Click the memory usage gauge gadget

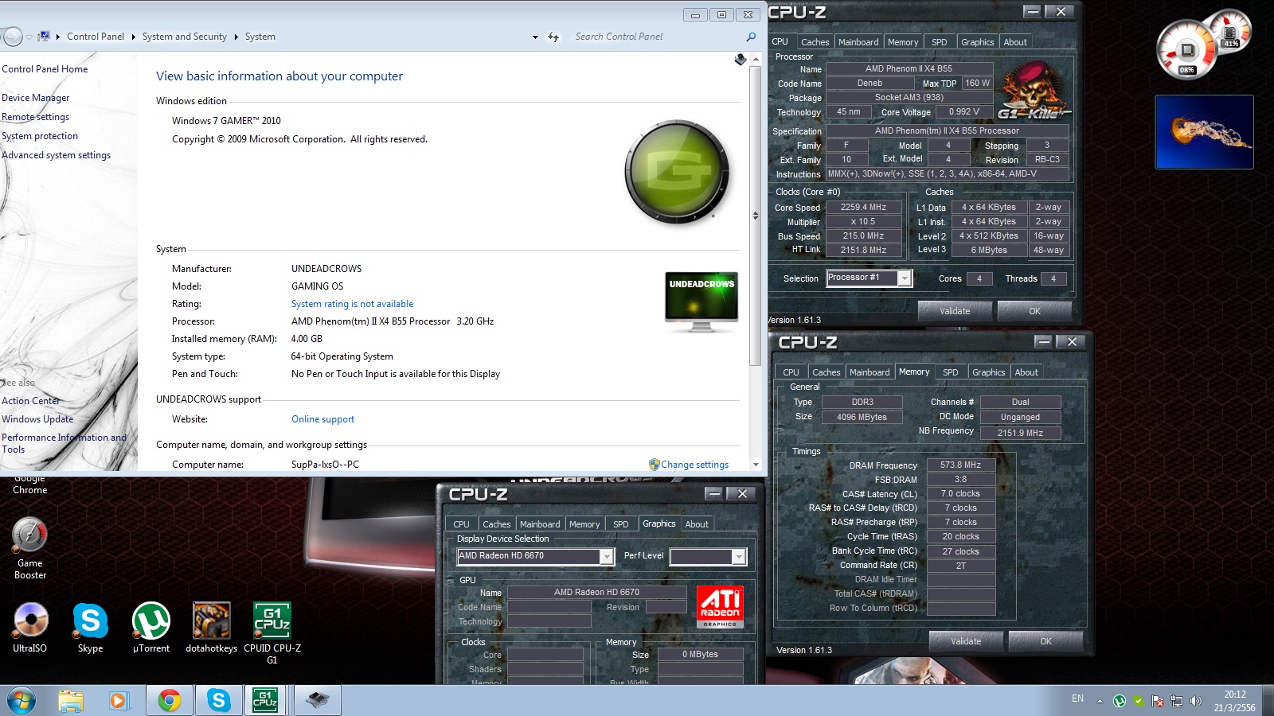coord(1230,30)
